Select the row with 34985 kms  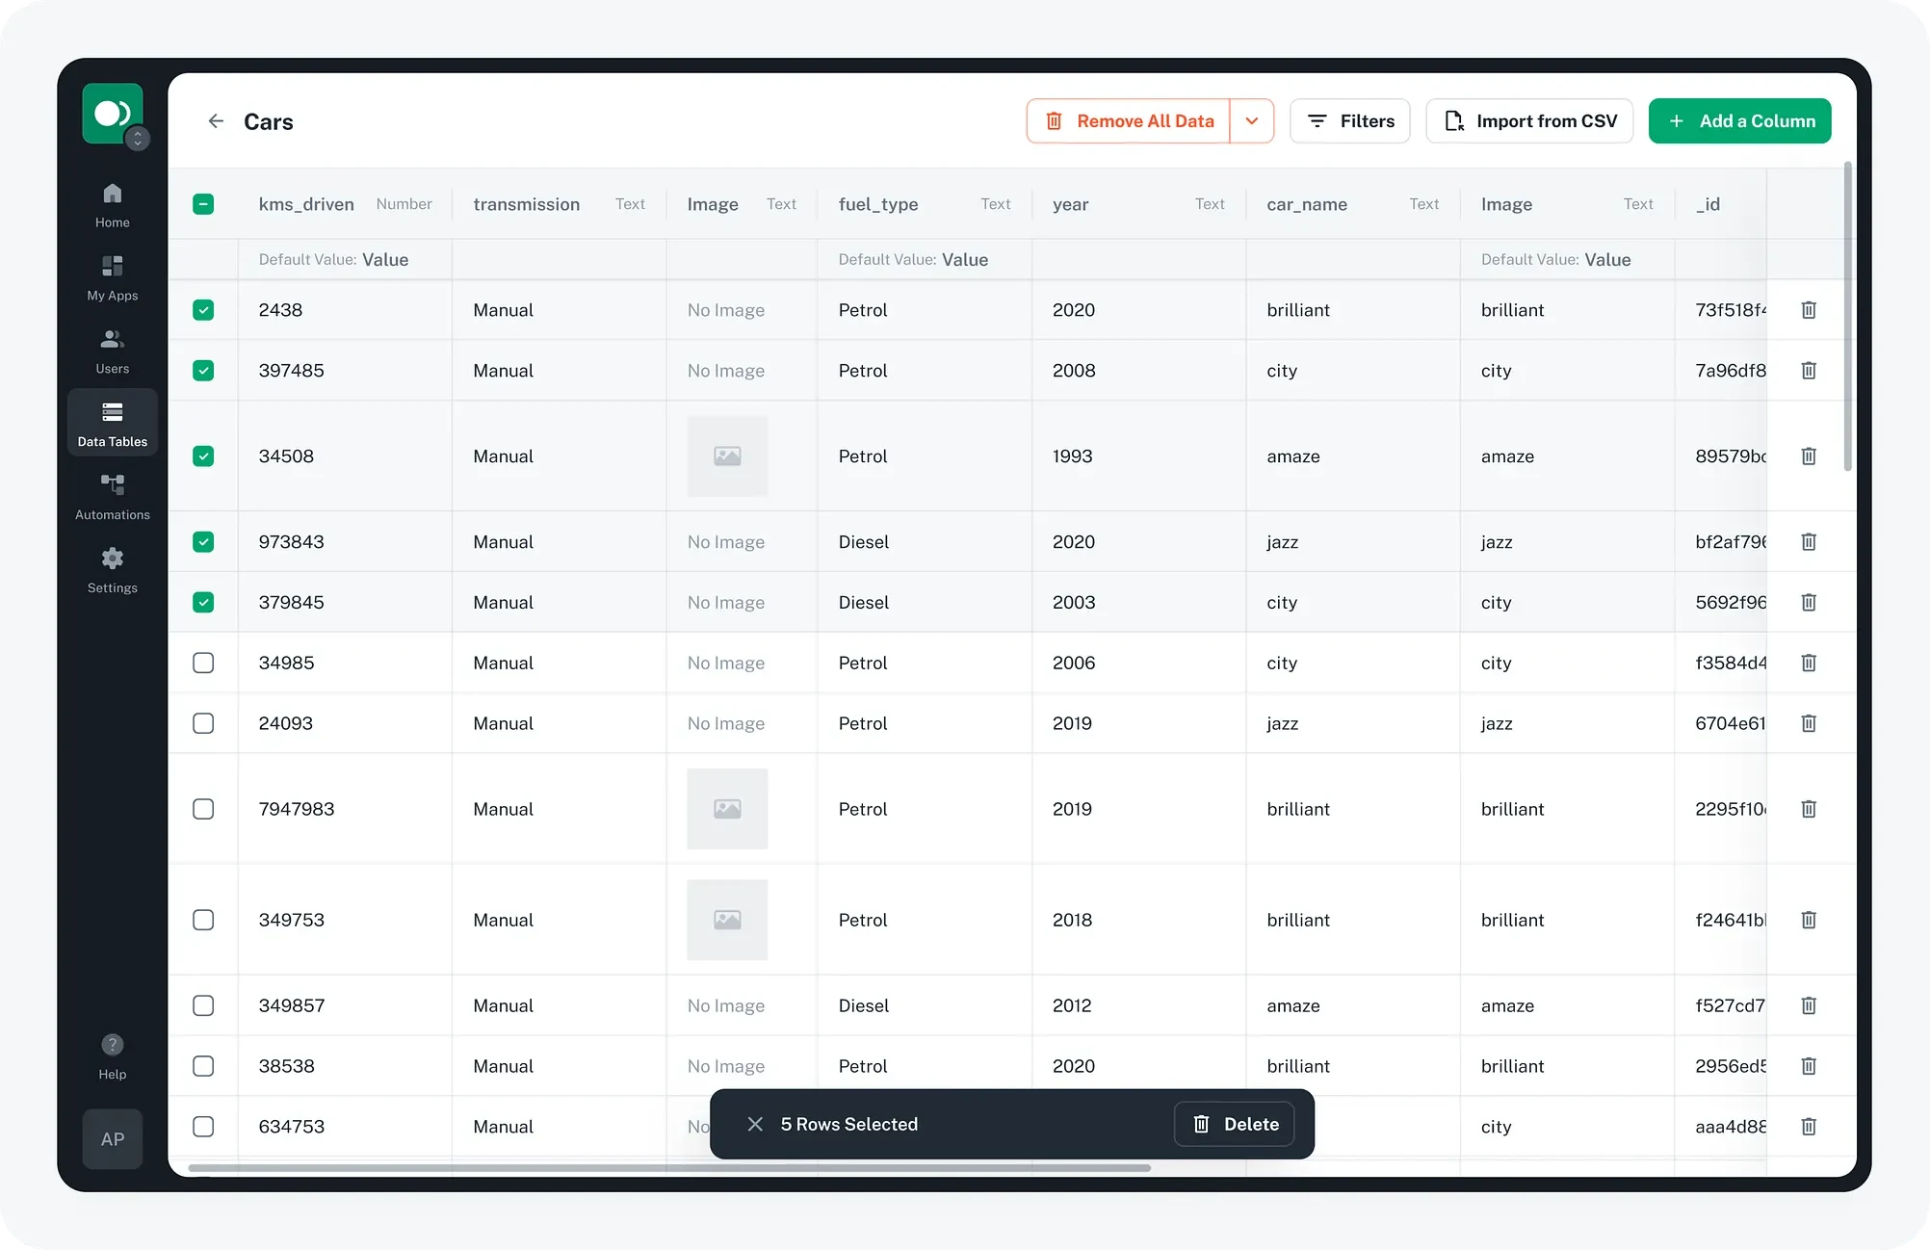pyautogui.click(x=203, y=663)
